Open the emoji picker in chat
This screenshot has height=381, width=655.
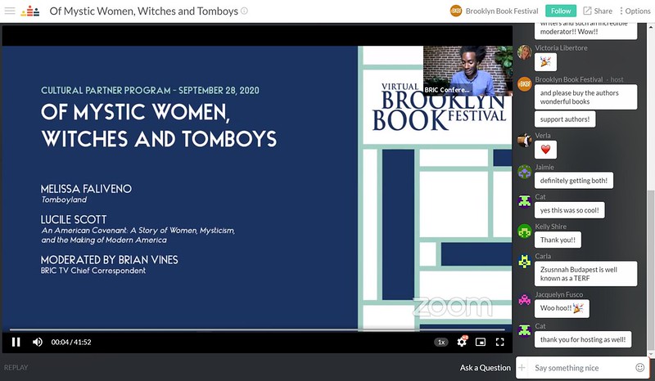640,367
